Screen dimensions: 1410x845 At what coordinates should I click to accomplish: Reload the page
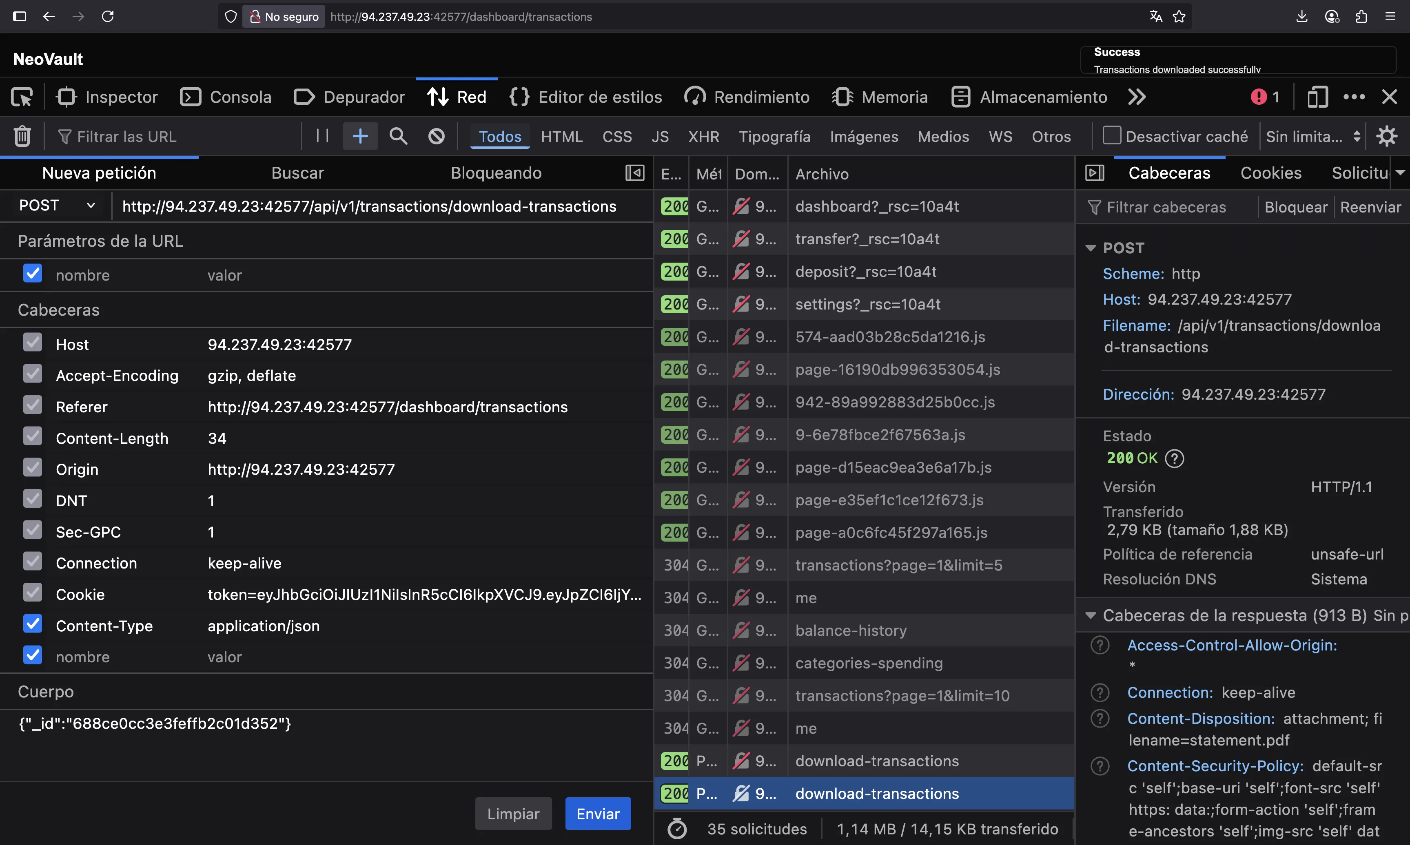tap(108, 16)
